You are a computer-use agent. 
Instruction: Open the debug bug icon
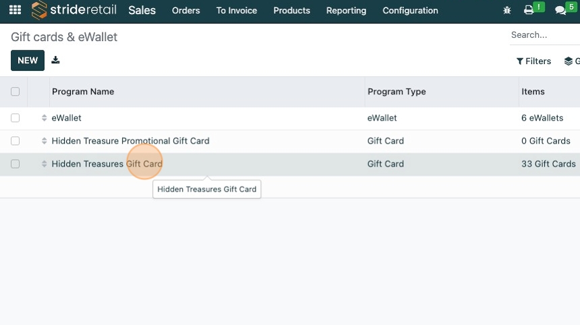click(507, 11)
